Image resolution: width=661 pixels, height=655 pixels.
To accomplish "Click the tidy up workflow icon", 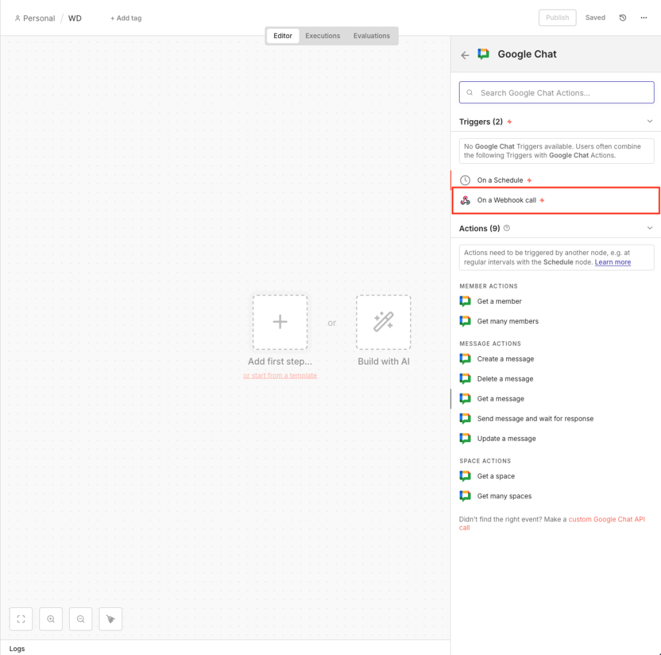I will pyautogui.click(x=111, y=619).
